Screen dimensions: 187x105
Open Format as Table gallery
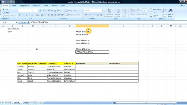click(118, 13)
